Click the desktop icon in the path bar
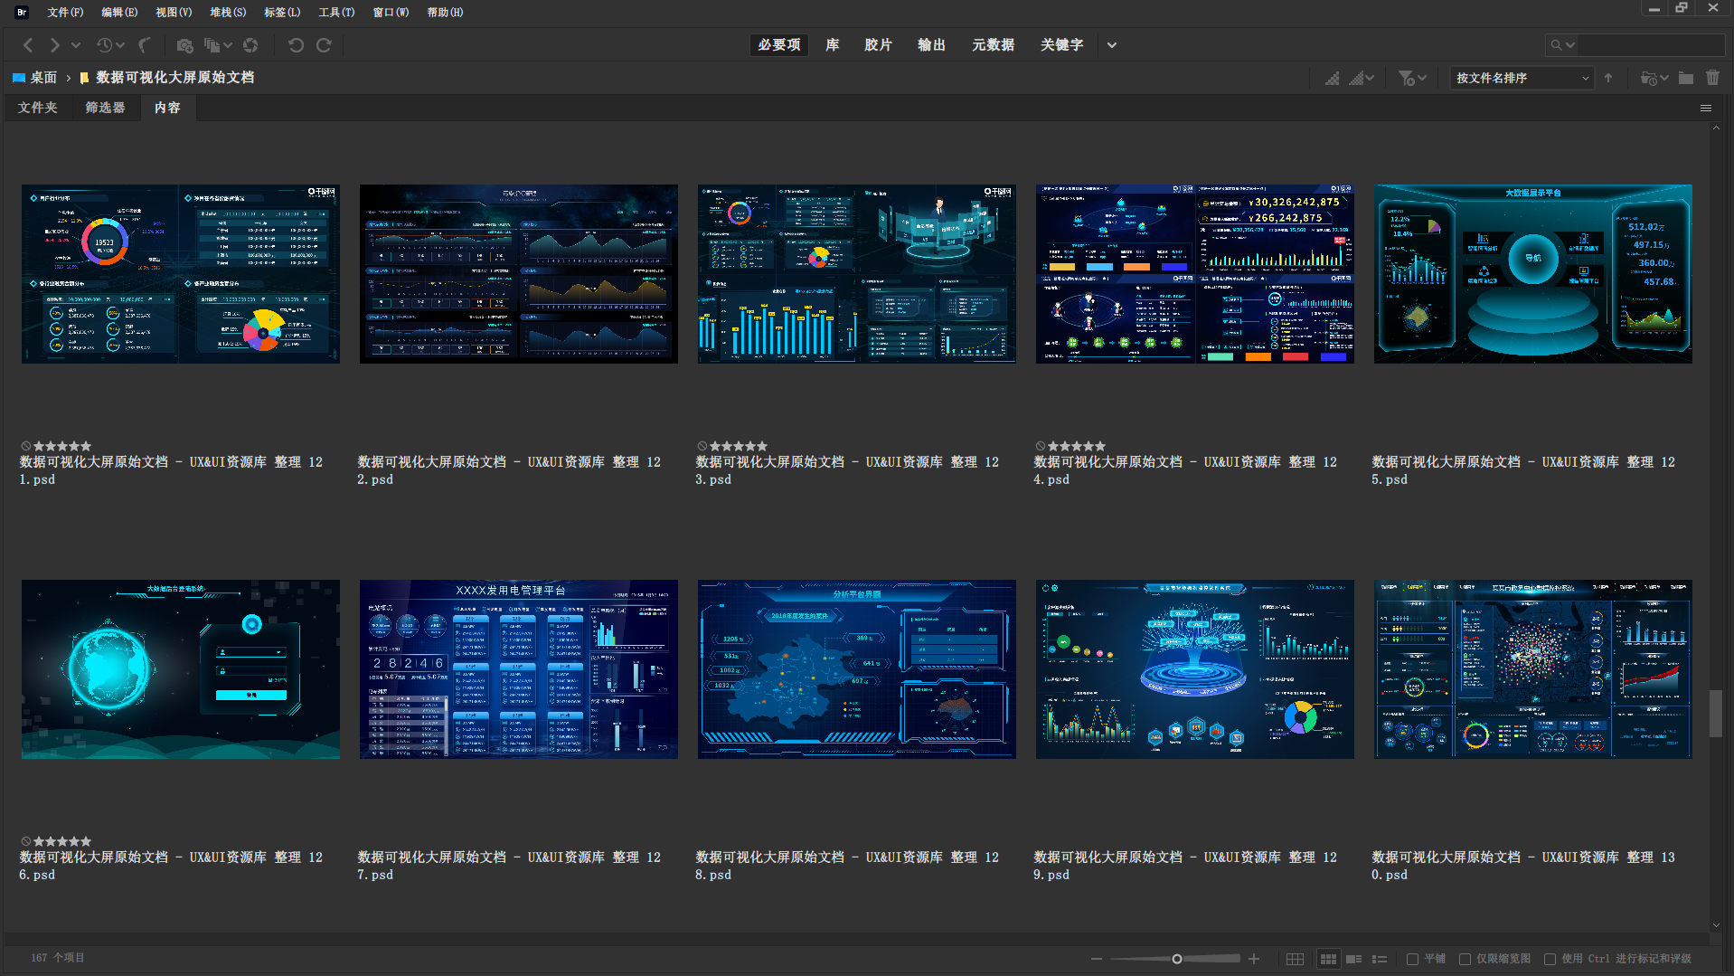Screen dimensions: 1734x976 (x=18, y=79)
